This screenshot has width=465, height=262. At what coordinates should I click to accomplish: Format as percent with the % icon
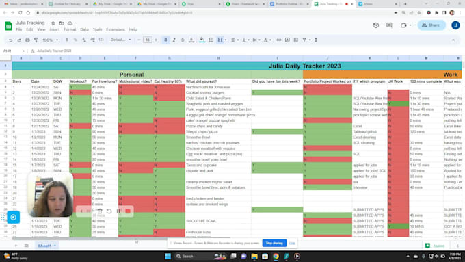pos(75,40)
